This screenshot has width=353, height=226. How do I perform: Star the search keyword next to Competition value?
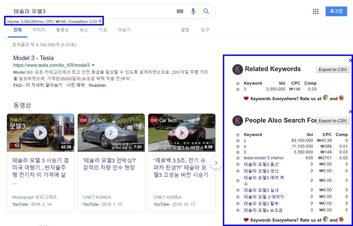click(100, 21)
